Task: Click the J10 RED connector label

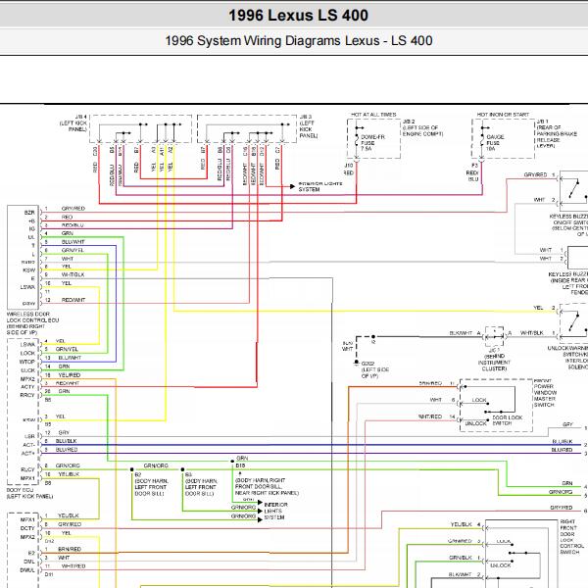Action: point(349,169)
